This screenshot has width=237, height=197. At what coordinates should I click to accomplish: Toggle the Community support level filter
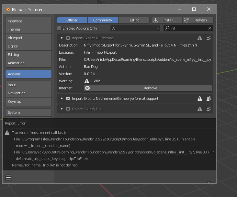tap(103, 20)
